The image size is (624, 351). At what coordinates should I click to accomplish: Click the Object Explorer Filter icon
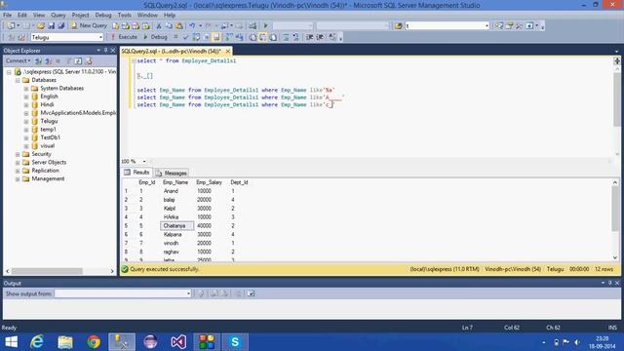tap(68, 60)
